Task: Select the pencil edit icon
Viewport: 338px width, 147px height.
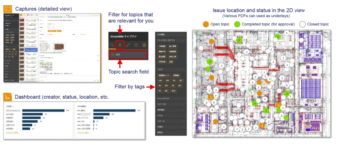Action: [128, 45]
